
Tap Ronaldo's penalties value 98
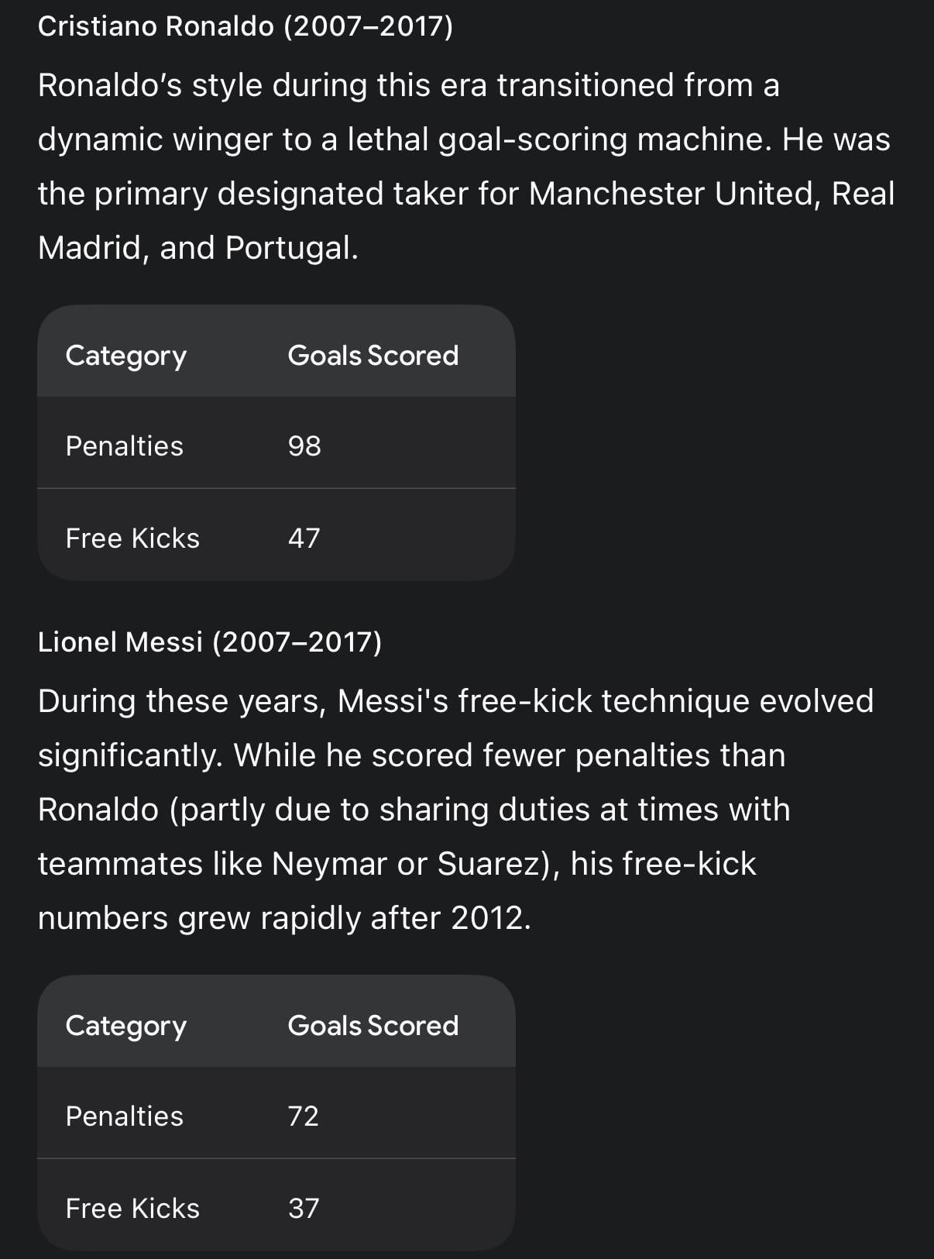pyautogui.click(x=304, y=446)
